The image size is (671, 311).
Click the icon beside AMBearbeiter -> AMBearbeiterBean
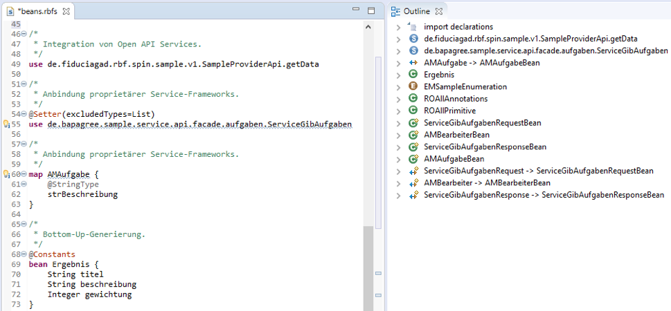(x=413, y=183)
